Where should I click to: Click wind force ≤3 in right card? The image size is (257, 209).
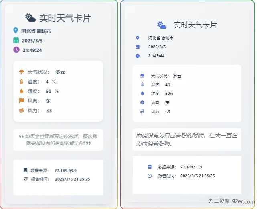168,112
